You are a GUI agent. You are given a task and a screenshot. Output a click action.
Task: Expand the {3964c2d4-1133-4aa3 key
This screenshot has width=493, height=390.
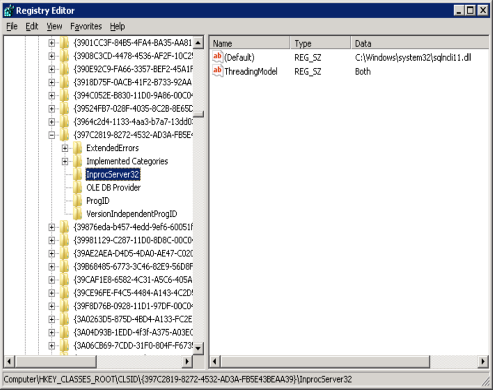click(x=52, y=122)
